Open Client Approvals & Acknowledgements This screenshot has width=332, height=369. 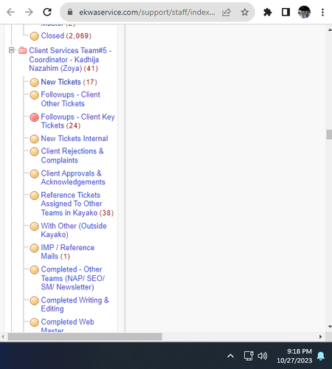(x=73, y=177)
